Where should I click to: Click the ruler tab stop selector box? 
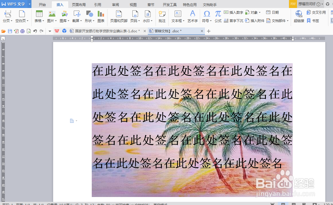pyautogui.click(x=3, y=38)
